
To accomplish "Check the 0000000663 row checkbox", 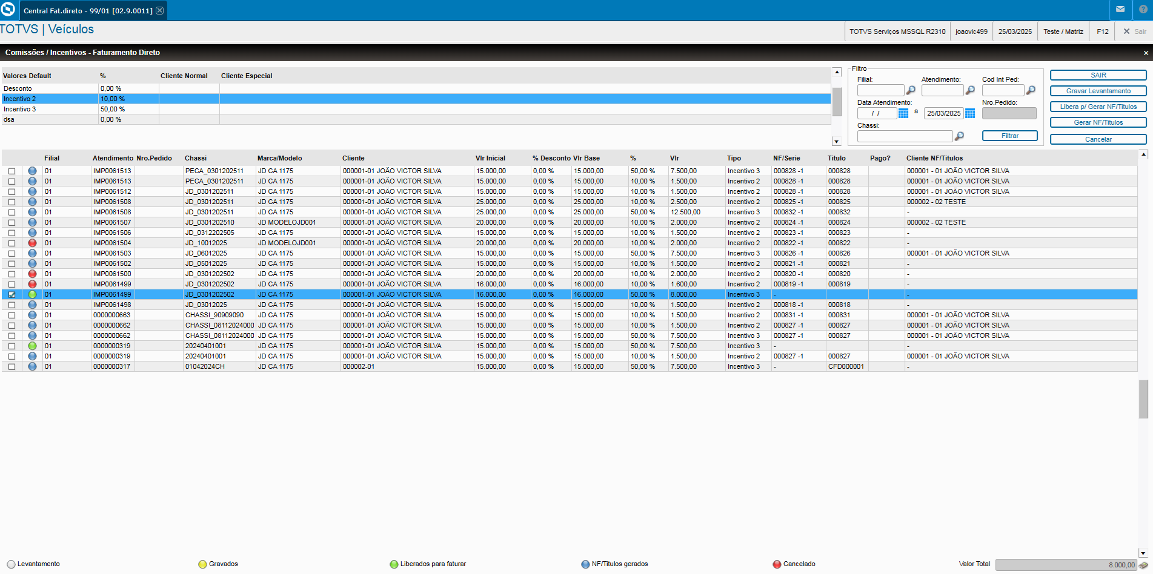I will (12, 315).
